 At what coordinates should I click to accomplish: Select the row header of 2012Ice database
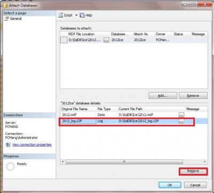[64, 40]
